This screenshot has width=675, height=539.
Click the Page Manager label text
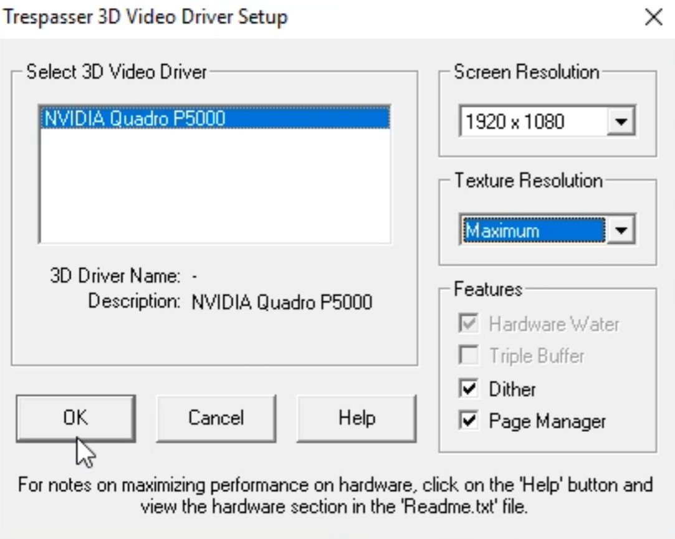pos(547,422)
